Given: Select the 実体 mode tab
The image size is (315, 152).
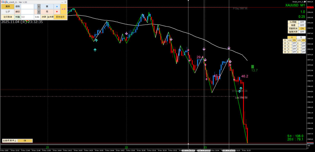Looking at the screenshot, I should click(7, 6).
